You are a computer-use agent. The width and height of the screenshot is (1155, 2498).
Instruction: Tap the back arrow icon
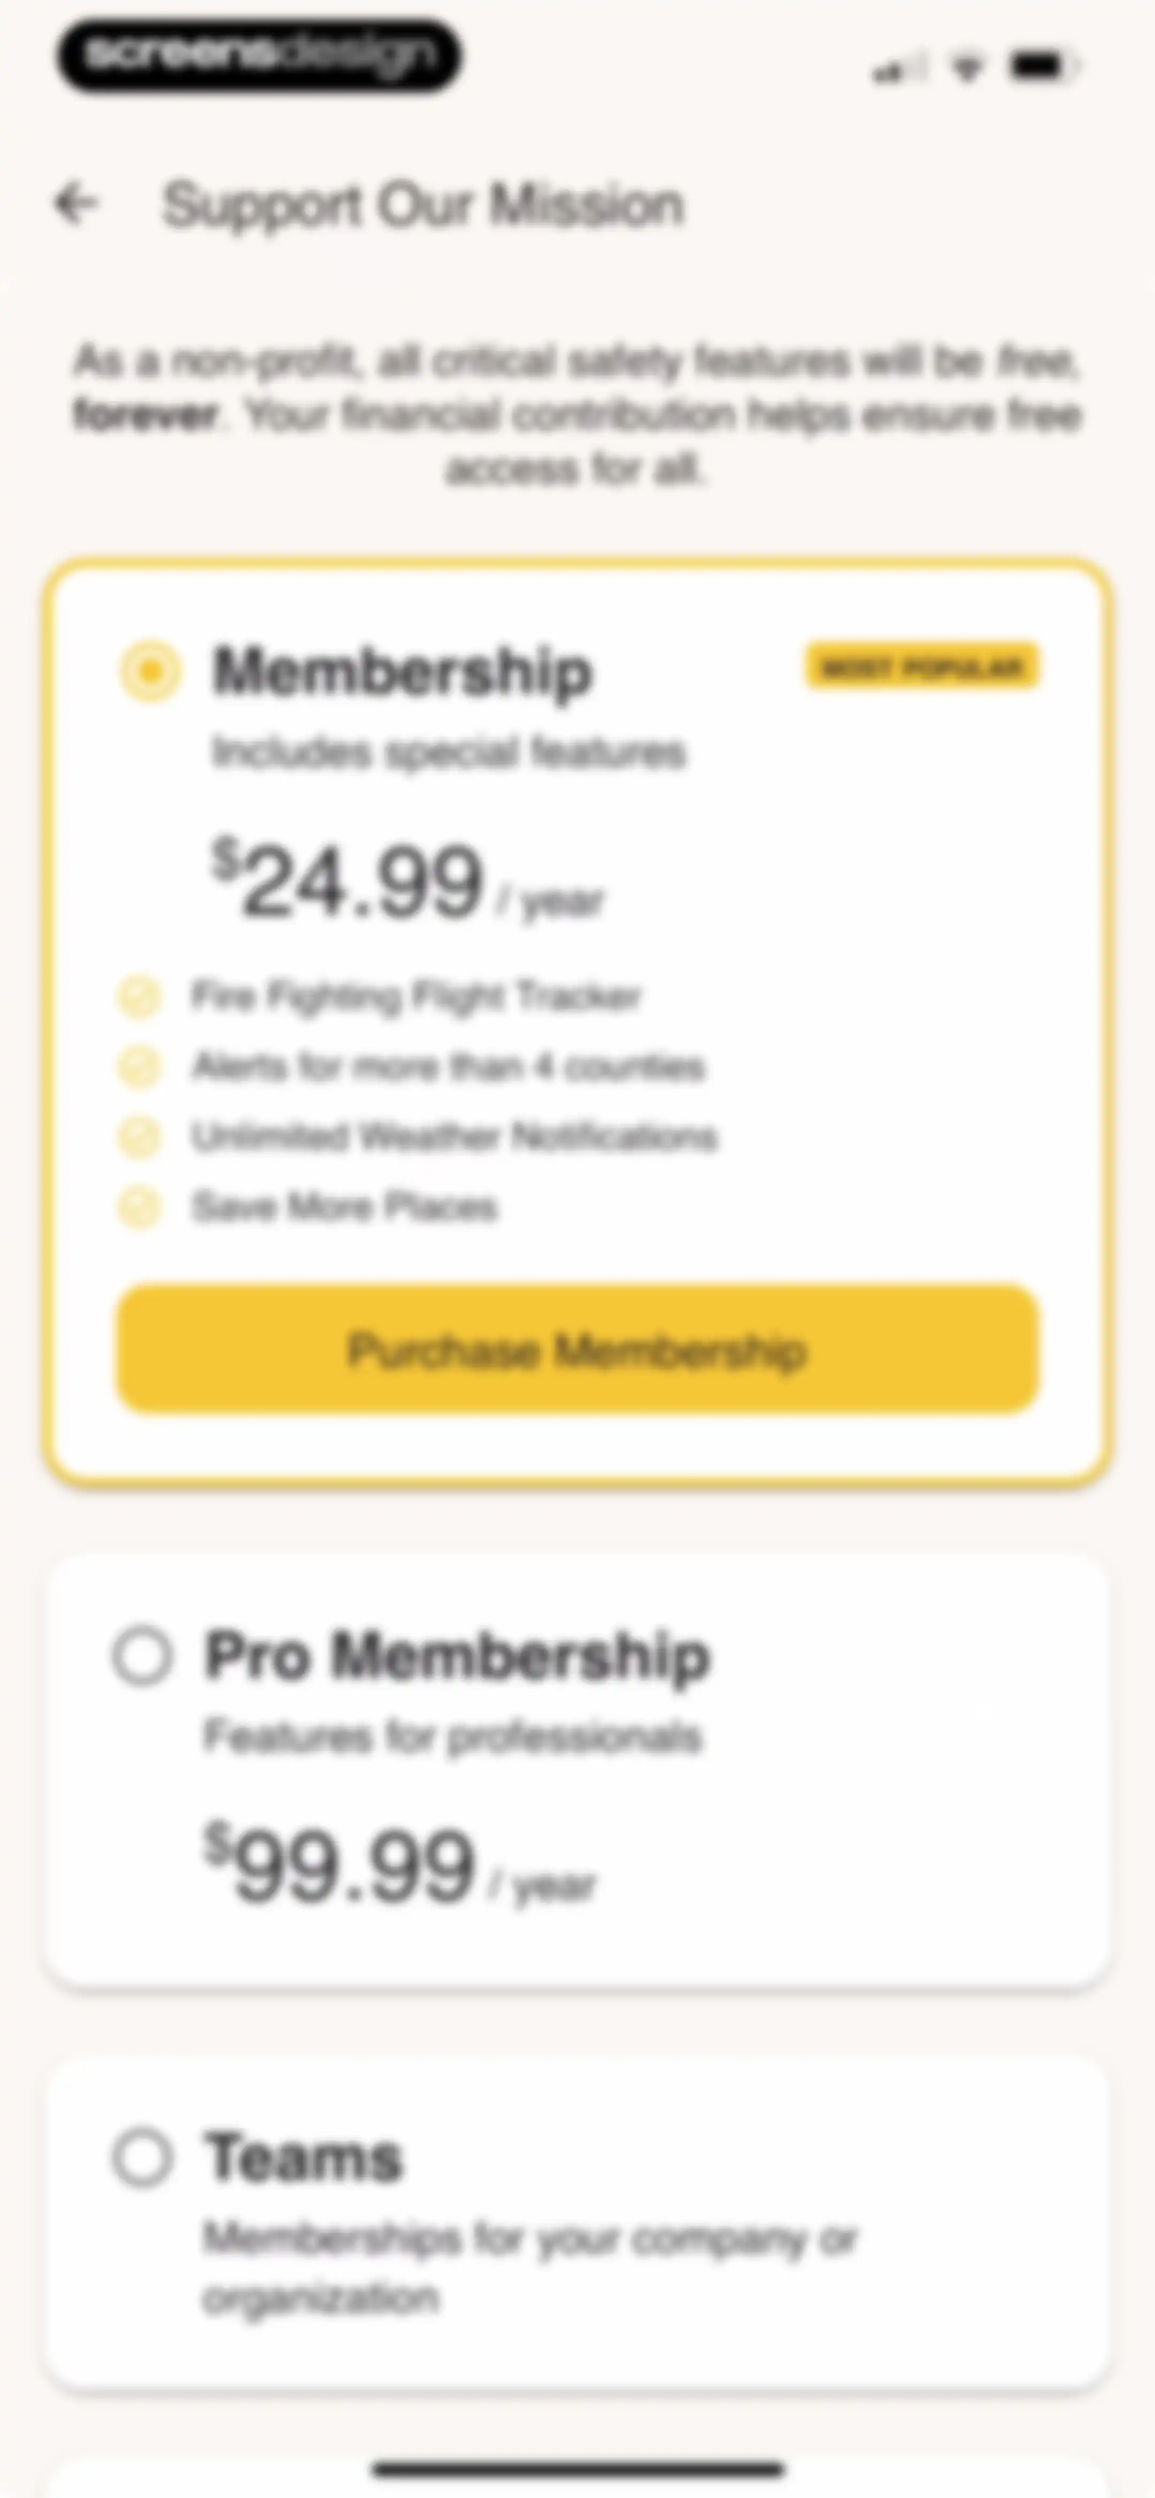pyautogui.click(x=75, y=205)
